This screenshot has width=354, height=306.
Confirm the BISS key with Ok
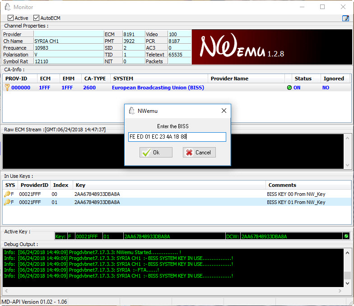point(156,153)
